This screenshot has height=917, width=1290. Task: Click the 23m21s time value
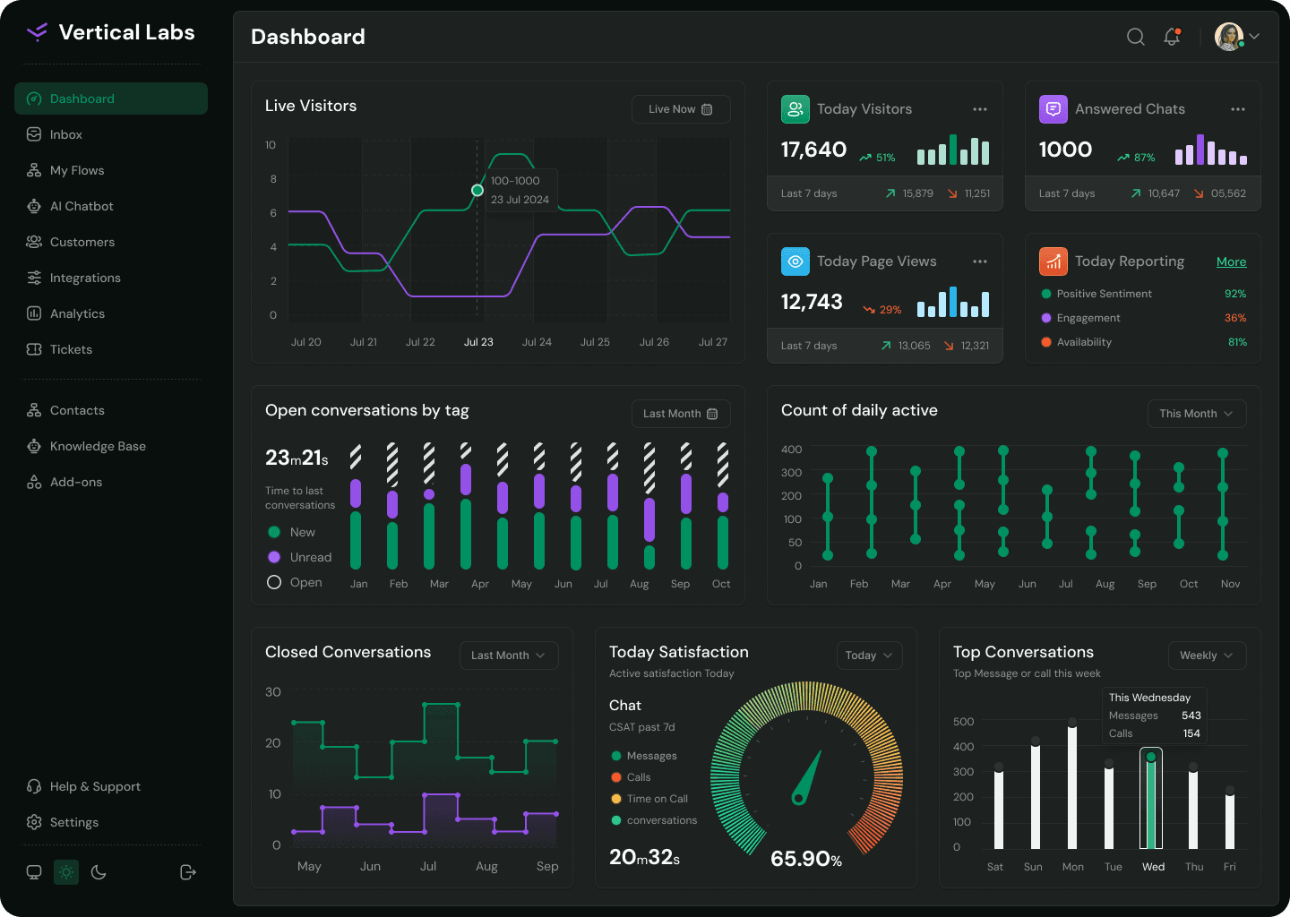pyautogui.click(x=297, y=458)
